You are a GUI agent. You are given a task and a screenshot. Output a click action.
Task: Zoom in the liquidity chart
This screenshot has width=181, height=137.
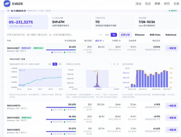coord(118,64)
